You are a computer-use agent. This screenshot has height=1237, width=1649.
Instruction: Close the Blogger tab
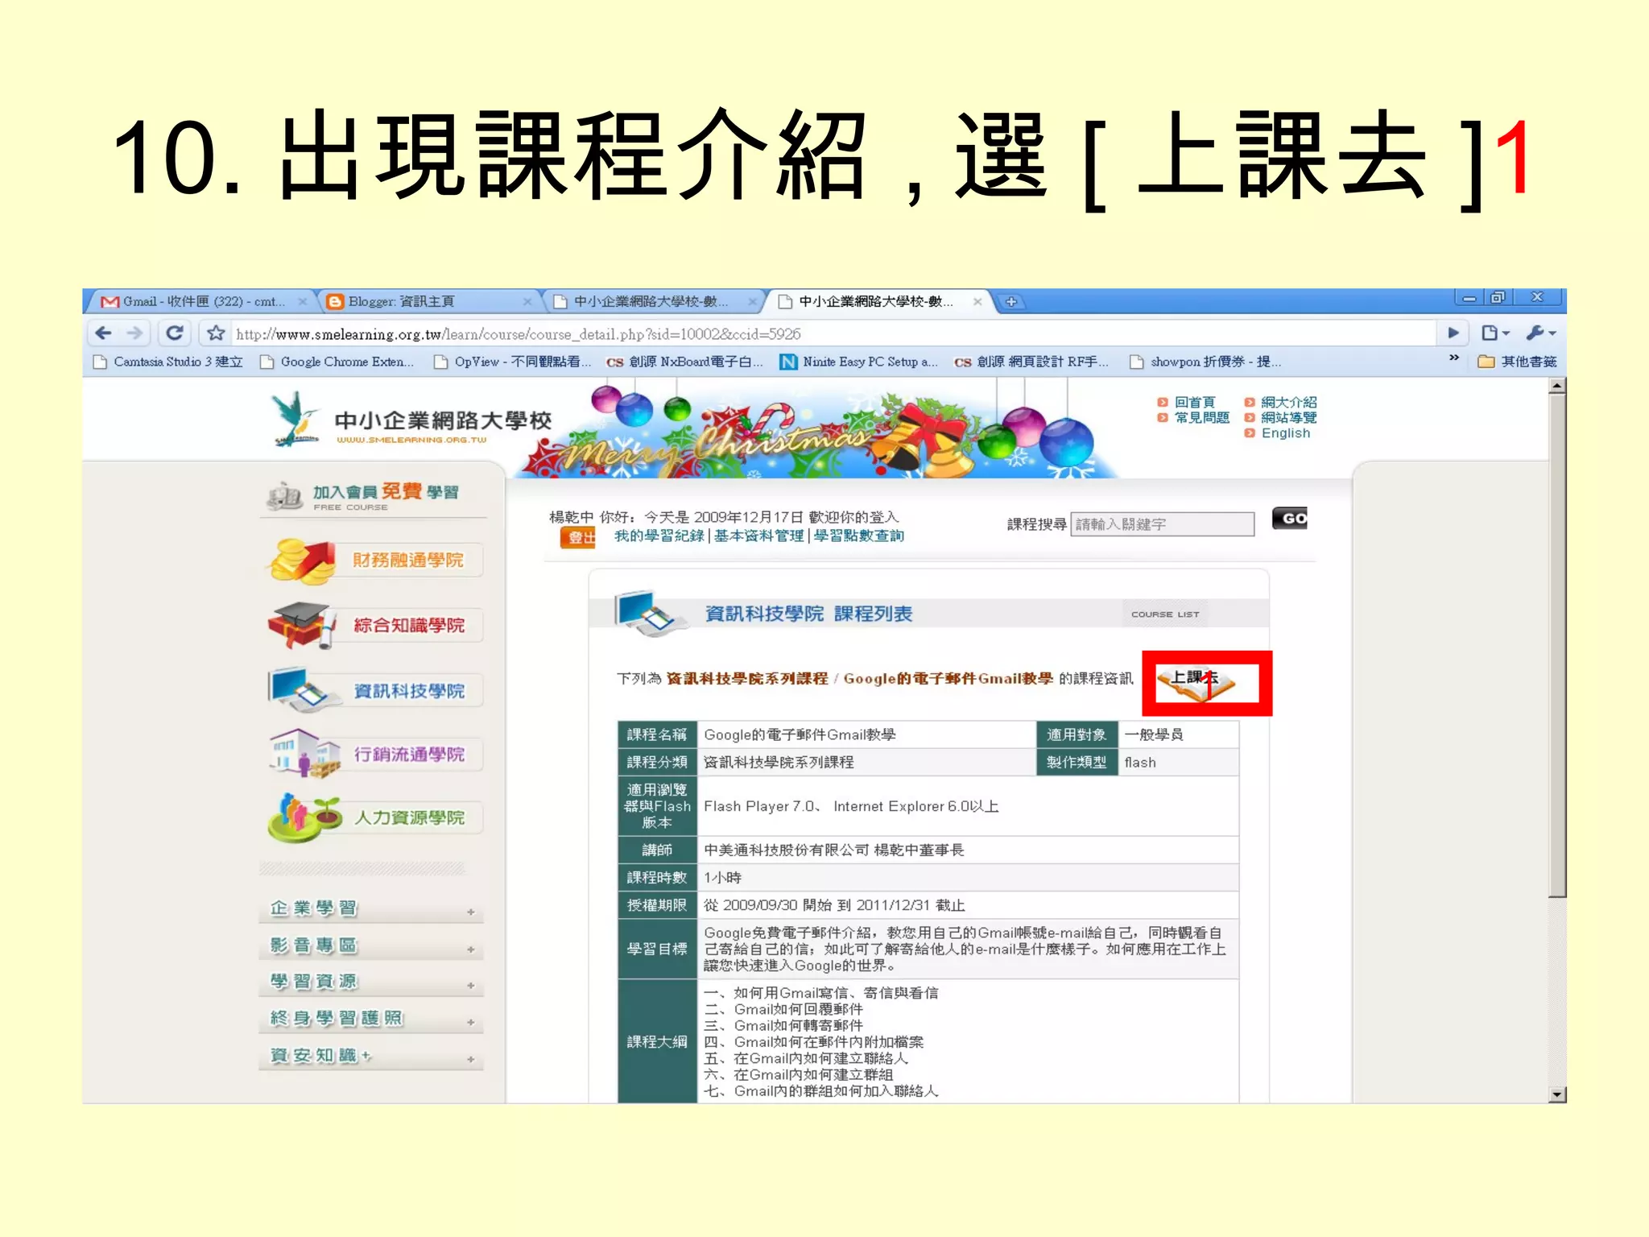(527, 301)
